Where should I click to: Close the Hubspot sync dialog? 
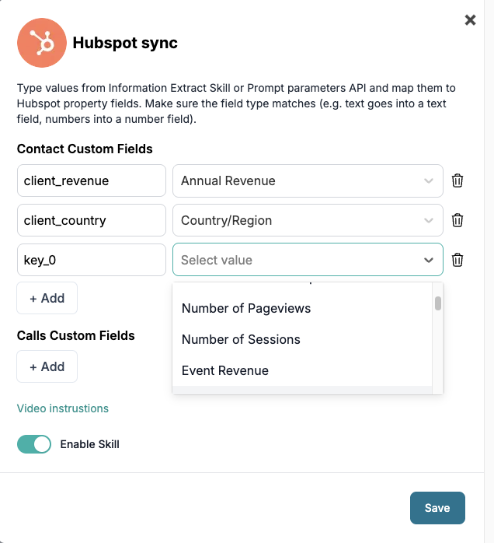pyautogui.click(x=470, y=20)
